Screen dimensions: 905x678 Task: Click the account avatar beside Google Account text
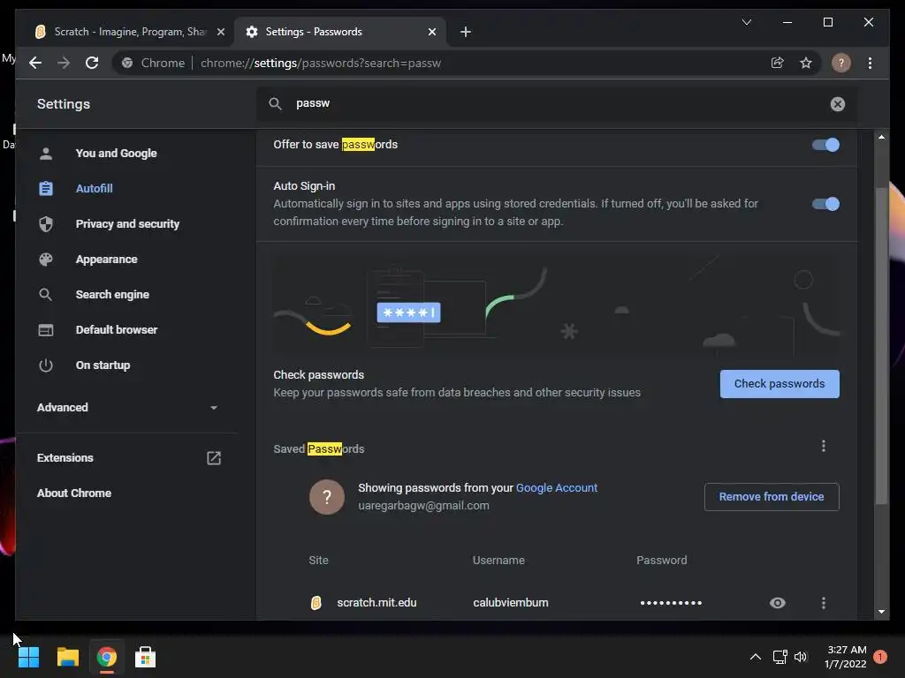(x=327, y=496)
